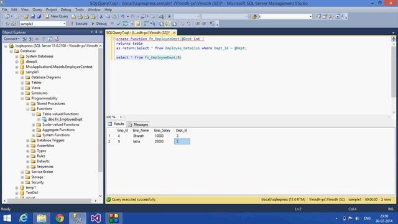Select dbo.fn_EmployeeDept function
Screen dimensions: 398x224
(65, 119)
